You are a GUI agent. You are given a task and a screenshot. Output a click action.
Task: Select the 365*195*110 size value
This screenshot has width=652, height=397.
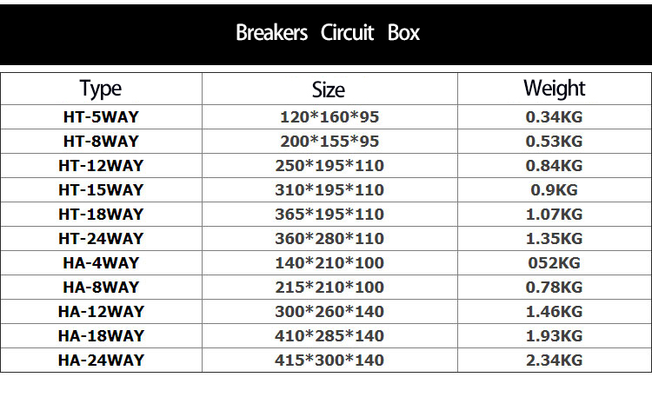(x=329, y=214)
